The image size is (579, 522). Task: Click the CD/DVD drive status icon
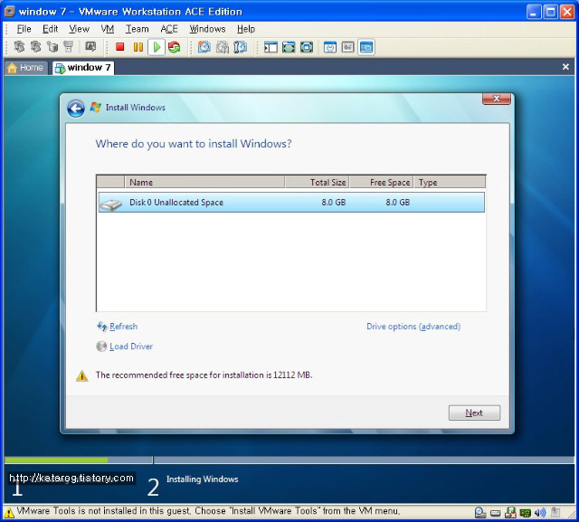tap(480, 512)
